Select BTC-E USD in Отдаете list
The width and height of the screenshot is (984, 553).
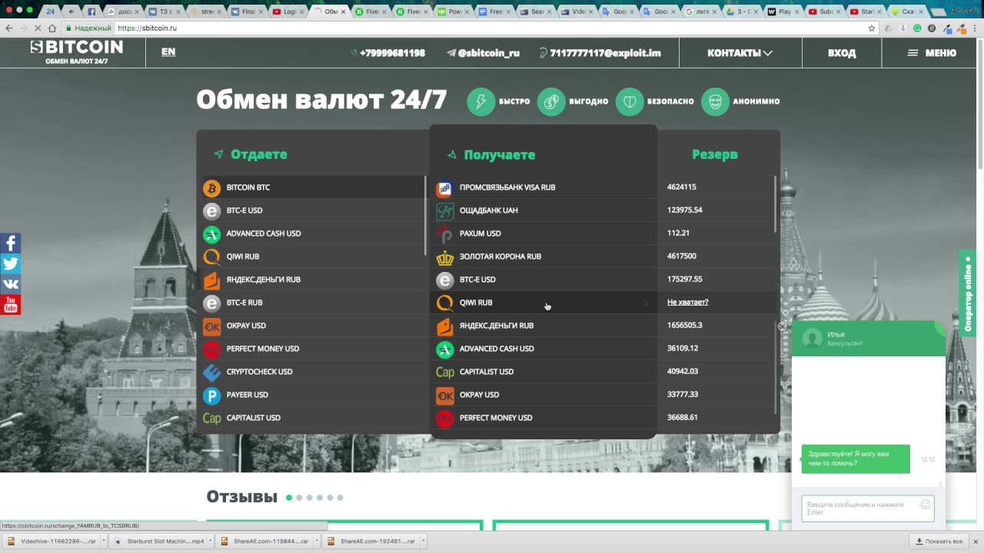pyautogui.click(x=311, y=210)
